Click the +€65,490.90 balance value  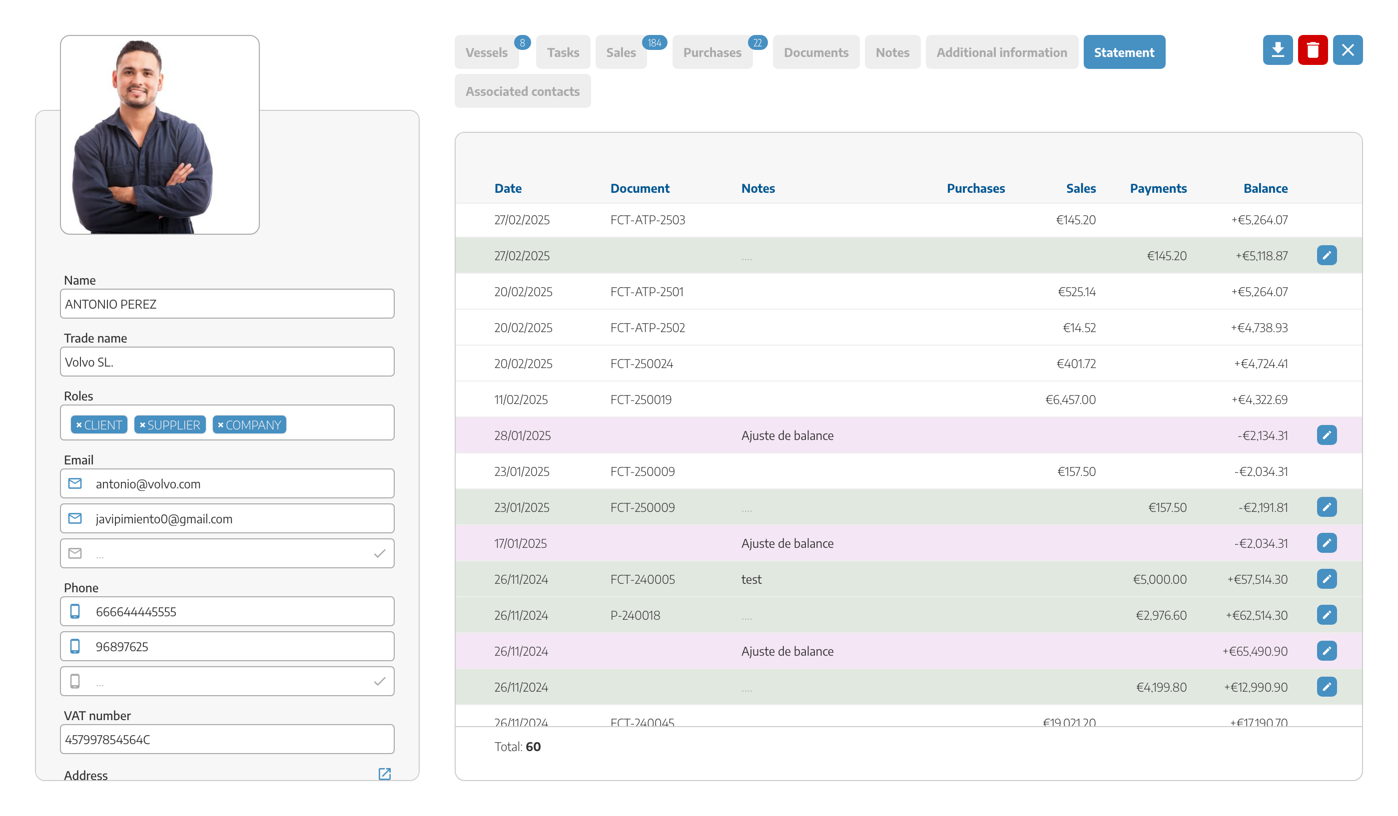[x=1255, y=651]
